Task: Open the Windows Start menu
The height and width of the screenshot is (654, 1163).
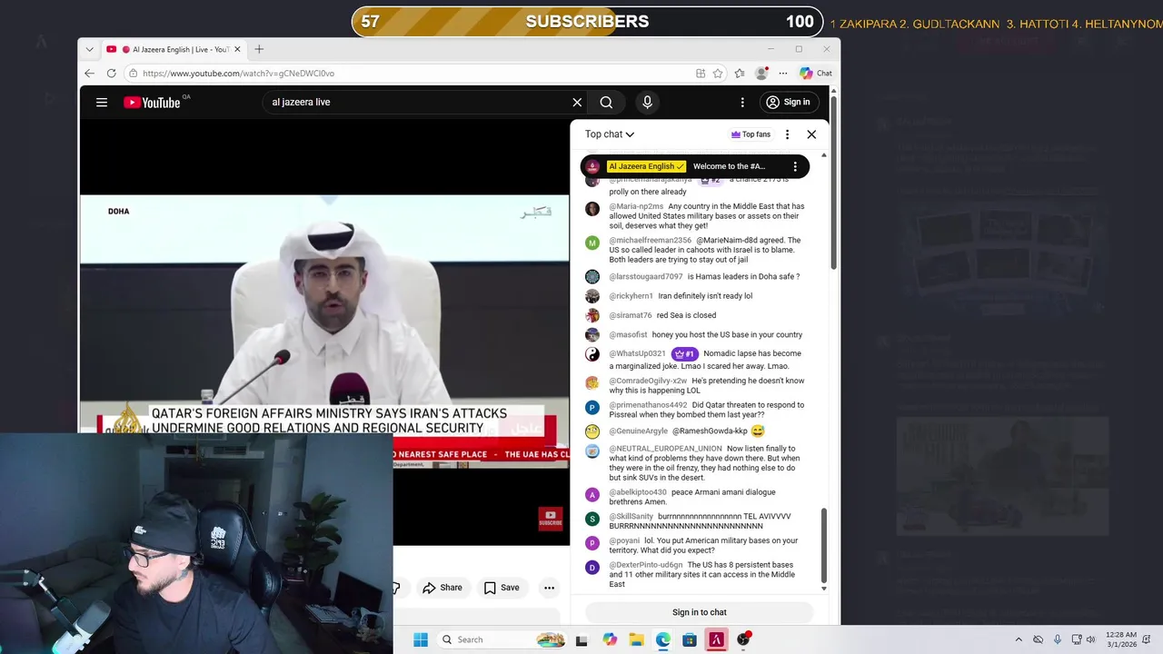Action: click(x=421, y=639)
